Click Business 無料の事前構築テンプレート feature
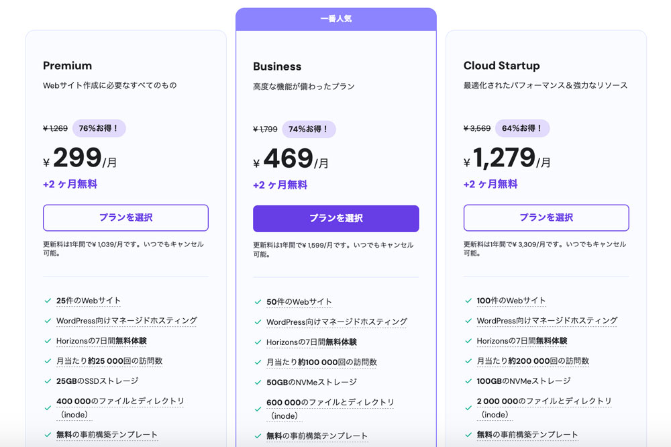 coord(317,436)
